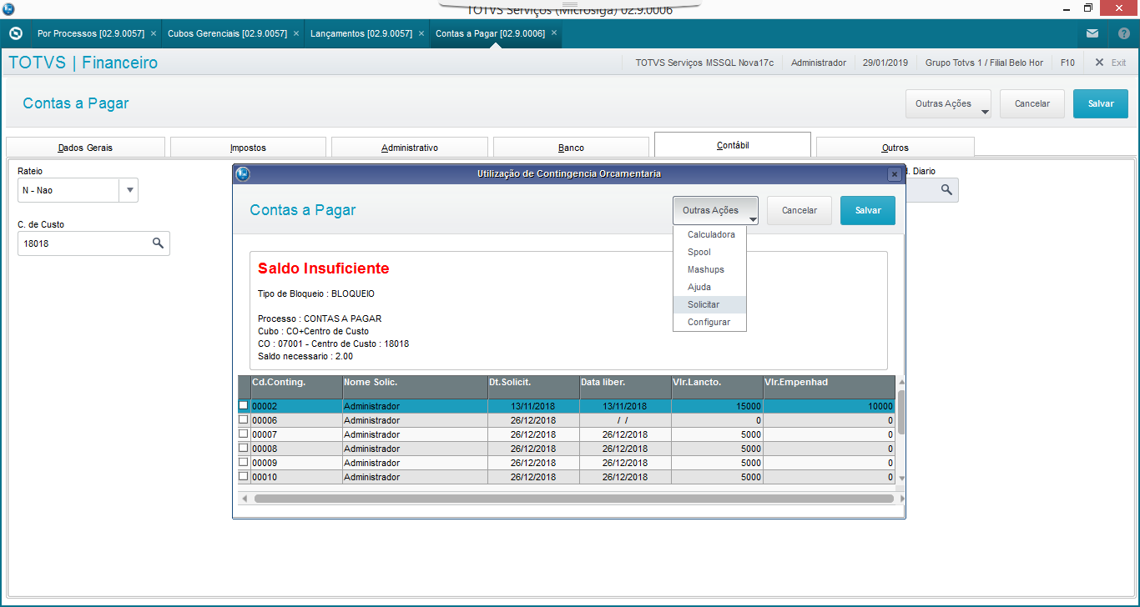Click the date 29/01/2019 in header

click(885, 63)
